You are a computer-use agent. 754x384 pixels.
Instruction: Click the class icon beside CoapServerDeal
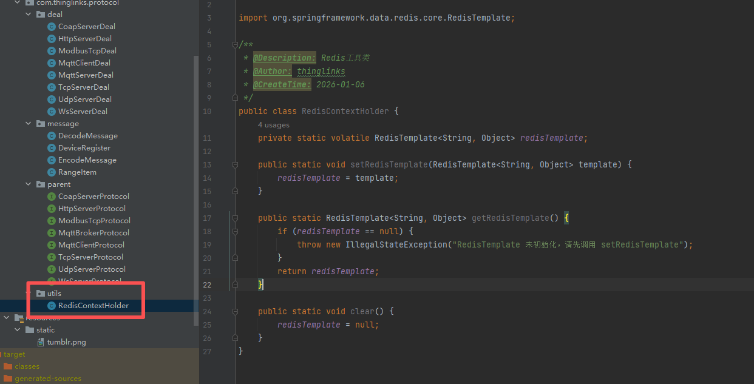point(52,27)
